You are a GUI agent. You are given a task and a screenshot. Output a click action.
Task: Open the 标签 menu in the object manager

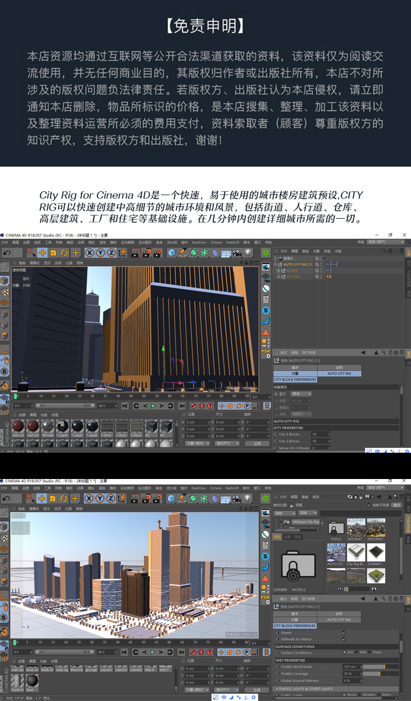(327, 251)
